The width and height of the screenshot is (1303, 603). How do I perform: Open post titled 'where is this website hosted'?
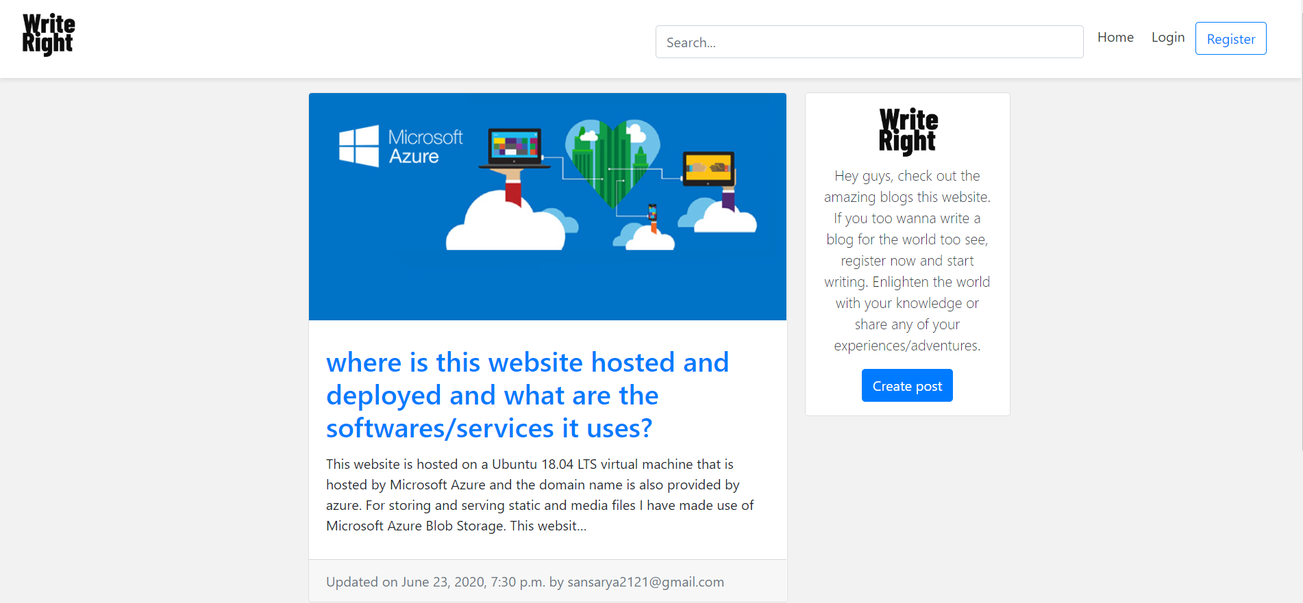pyautogui.click(x=528, y=395)
